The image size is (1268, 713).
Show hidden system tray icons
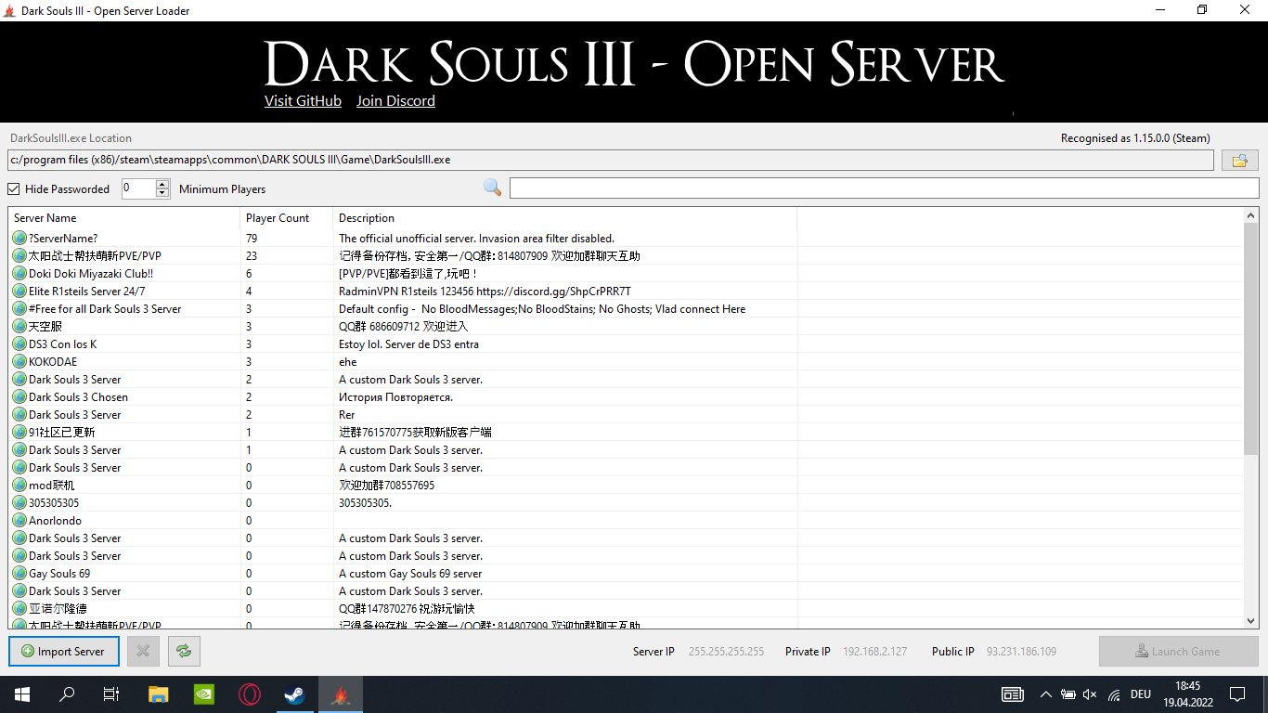(1046, 694)
